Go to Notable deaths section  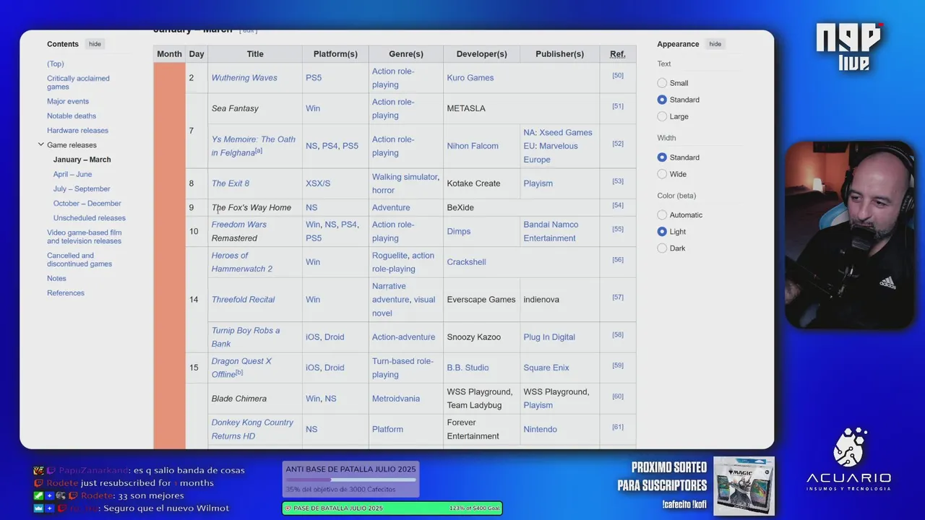tap(72, 116)
